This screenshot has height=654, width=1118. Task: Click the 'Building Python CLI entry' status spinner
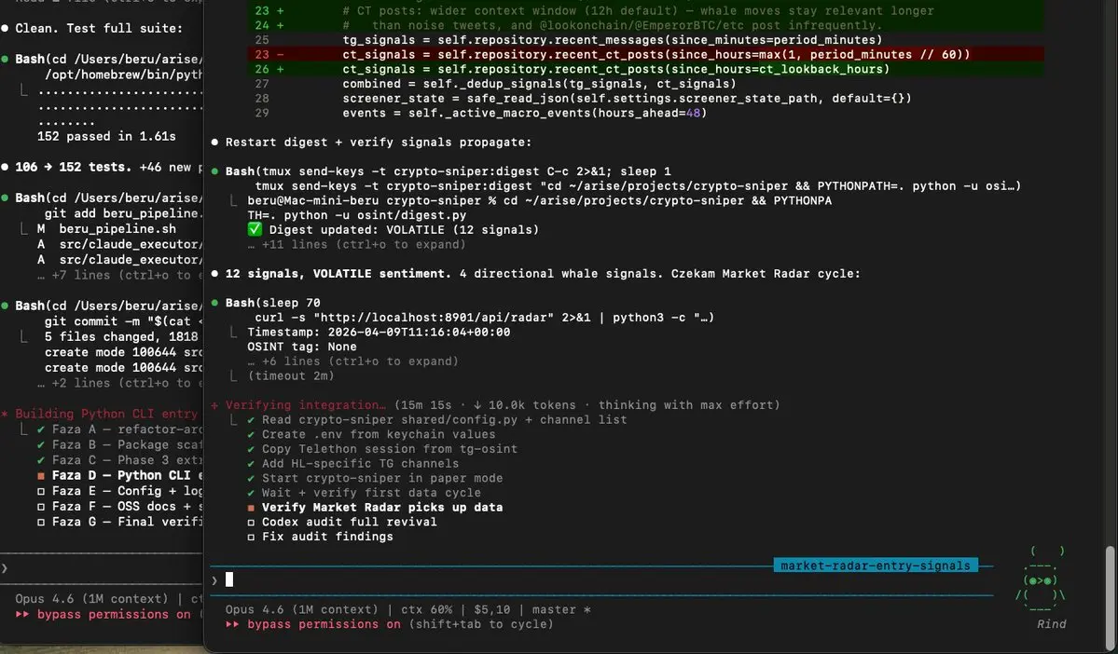coord(5,414)
